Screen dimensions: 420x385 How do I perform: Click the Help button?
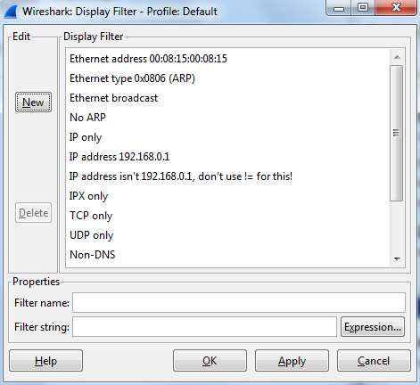click(x=45, y=361)
